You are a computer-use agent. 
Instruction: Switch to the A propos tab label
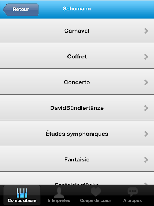click(132, 201)
